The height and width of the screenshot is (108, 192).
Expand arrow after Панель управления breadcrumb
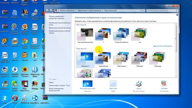click(76, 11)
